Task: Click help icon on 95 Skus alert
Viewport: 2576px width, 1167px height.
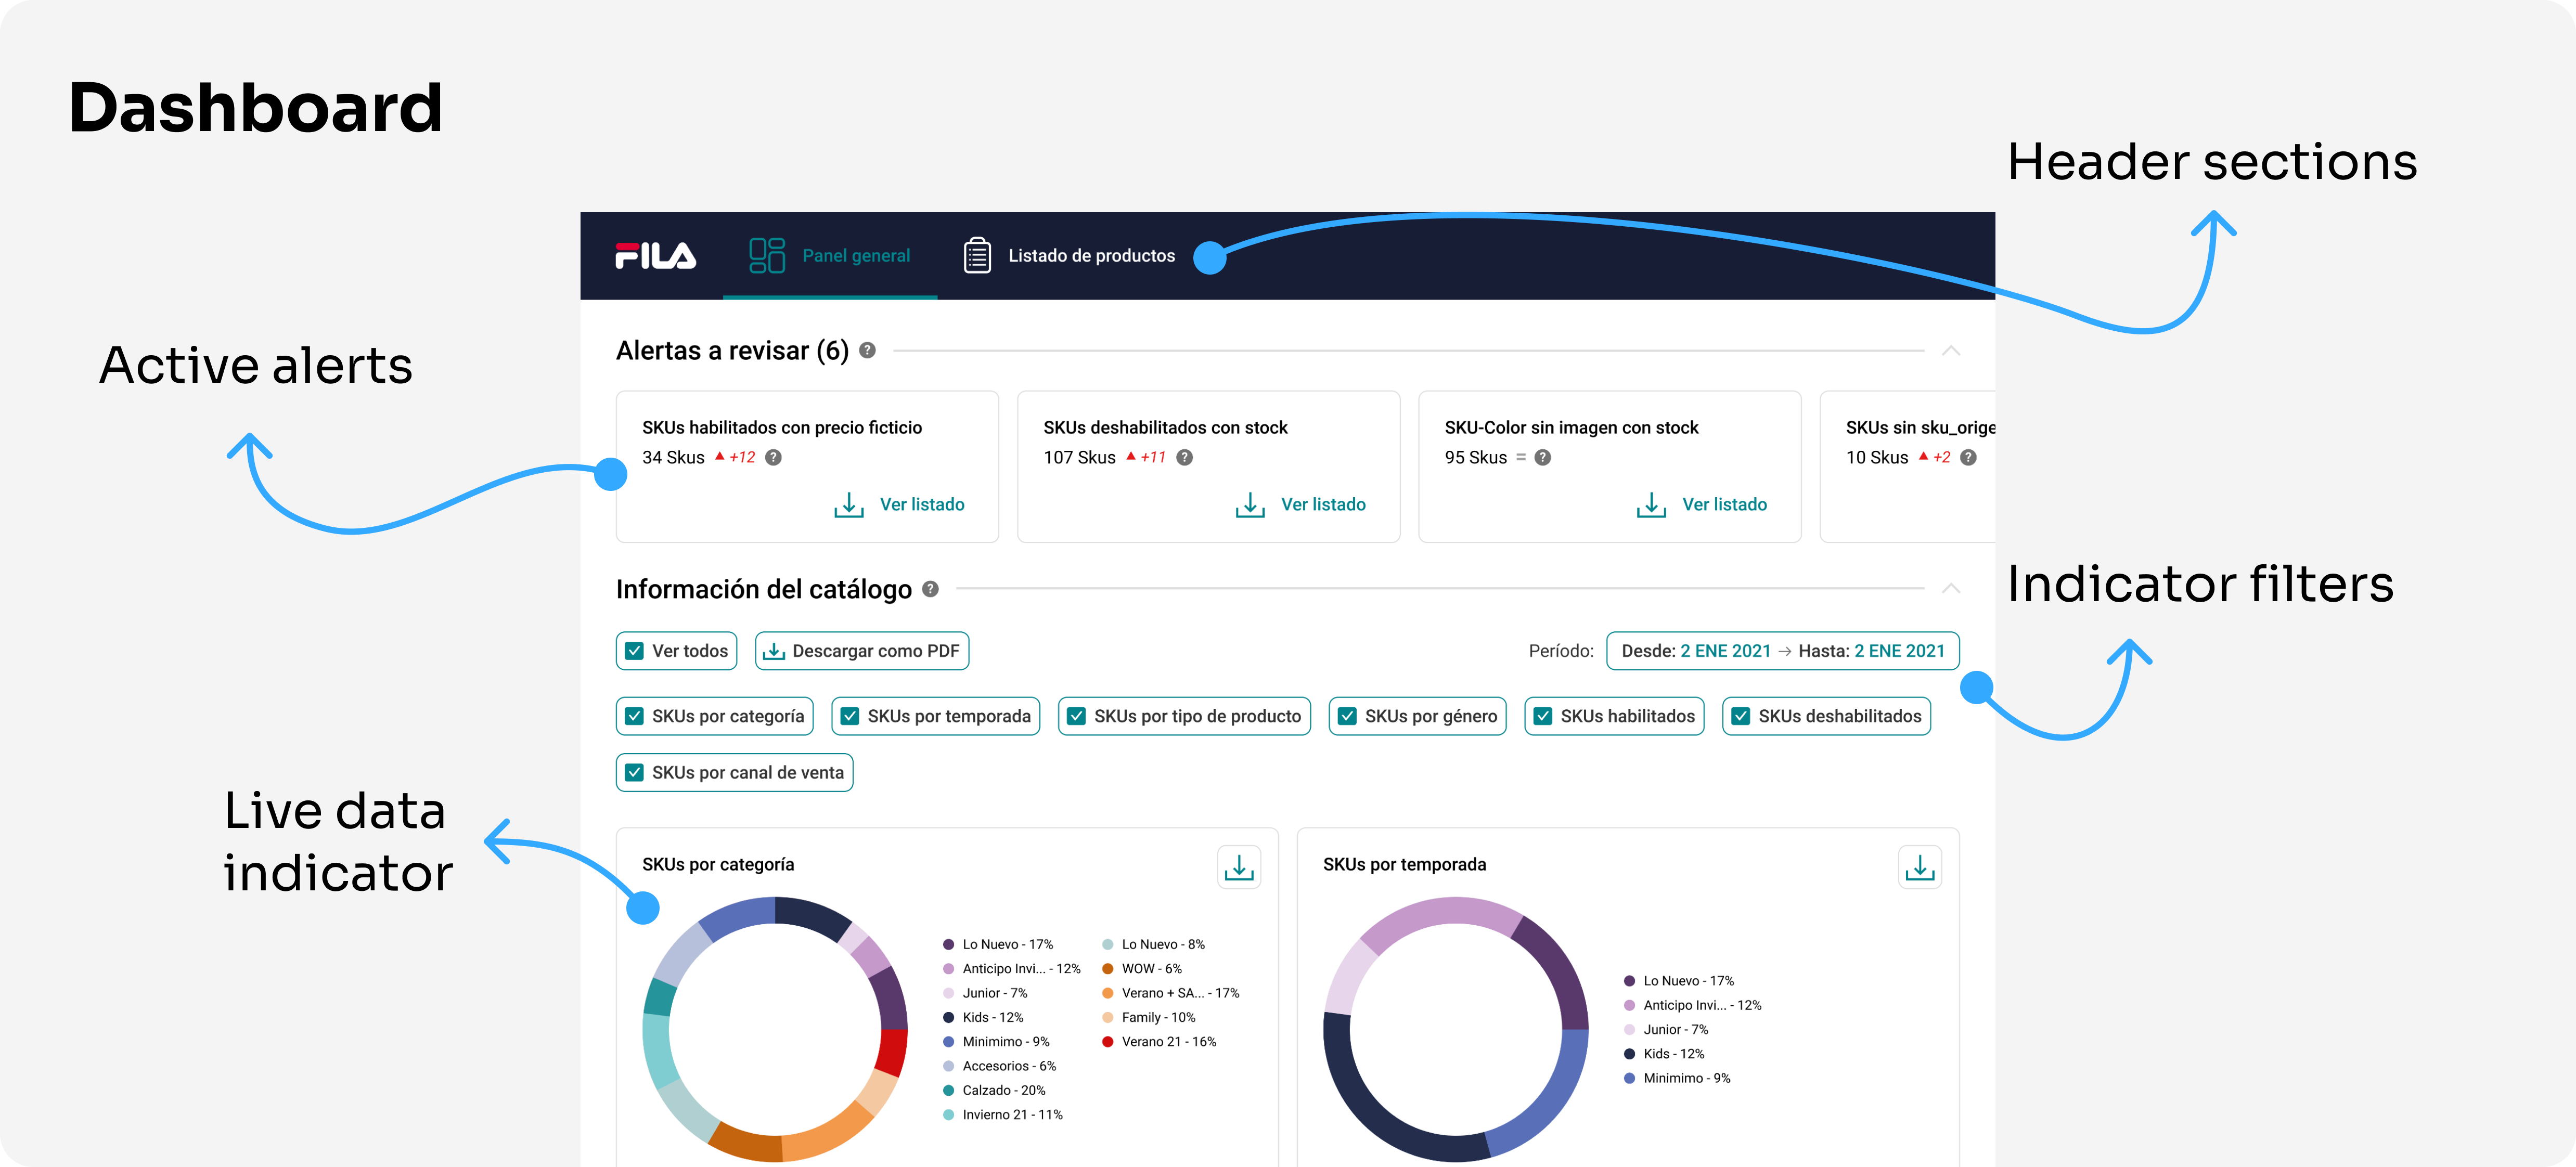Action: tap(1542, 458)
